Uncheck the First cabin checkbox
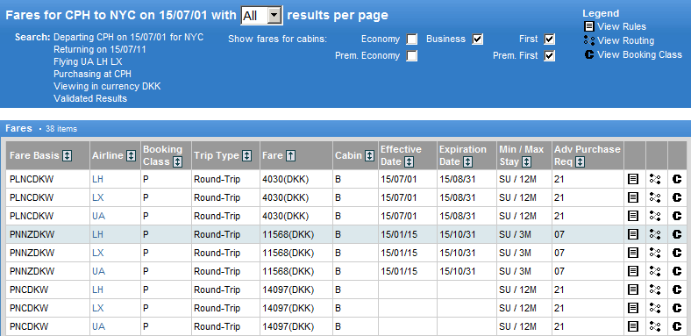The width and height of the screenshot is (691, 336). pos(549,39)
